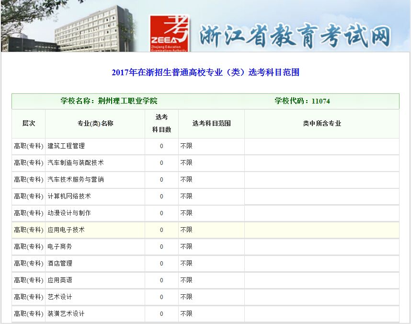Select the 建筑工程管理 row
Viewport: 411px width, 324px height.
point(66,146)
